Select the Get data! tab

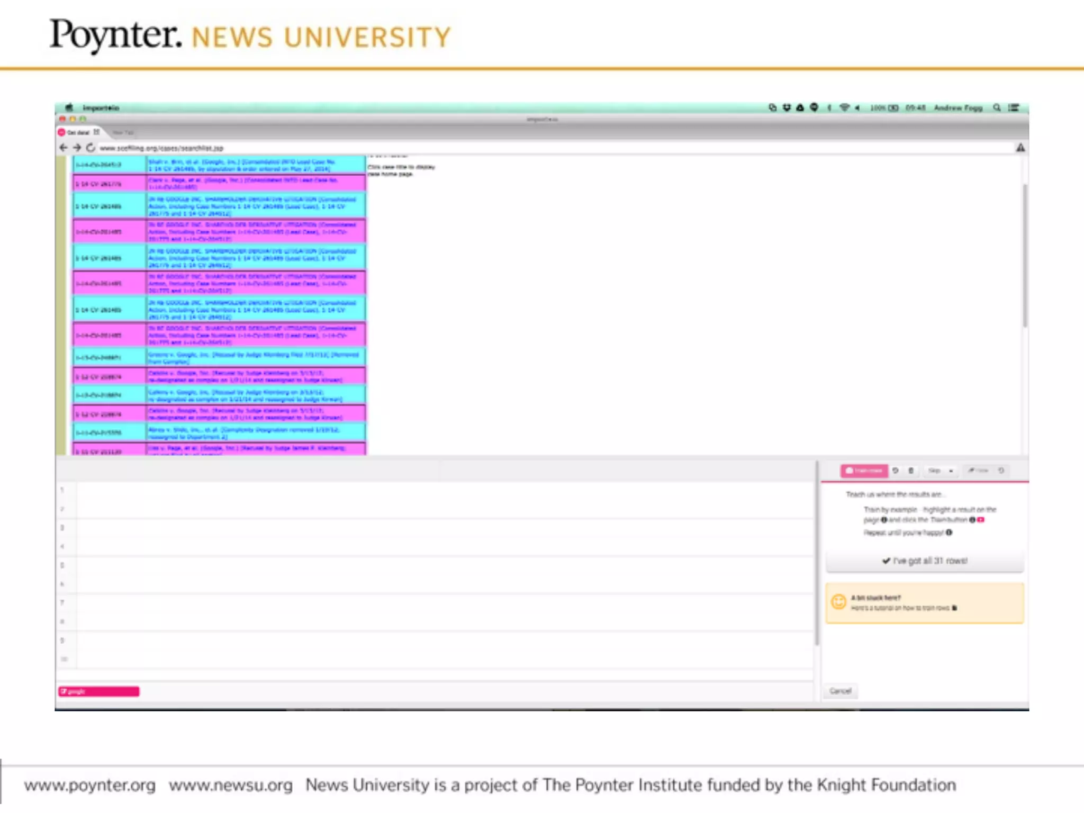[x=78, y=132]
